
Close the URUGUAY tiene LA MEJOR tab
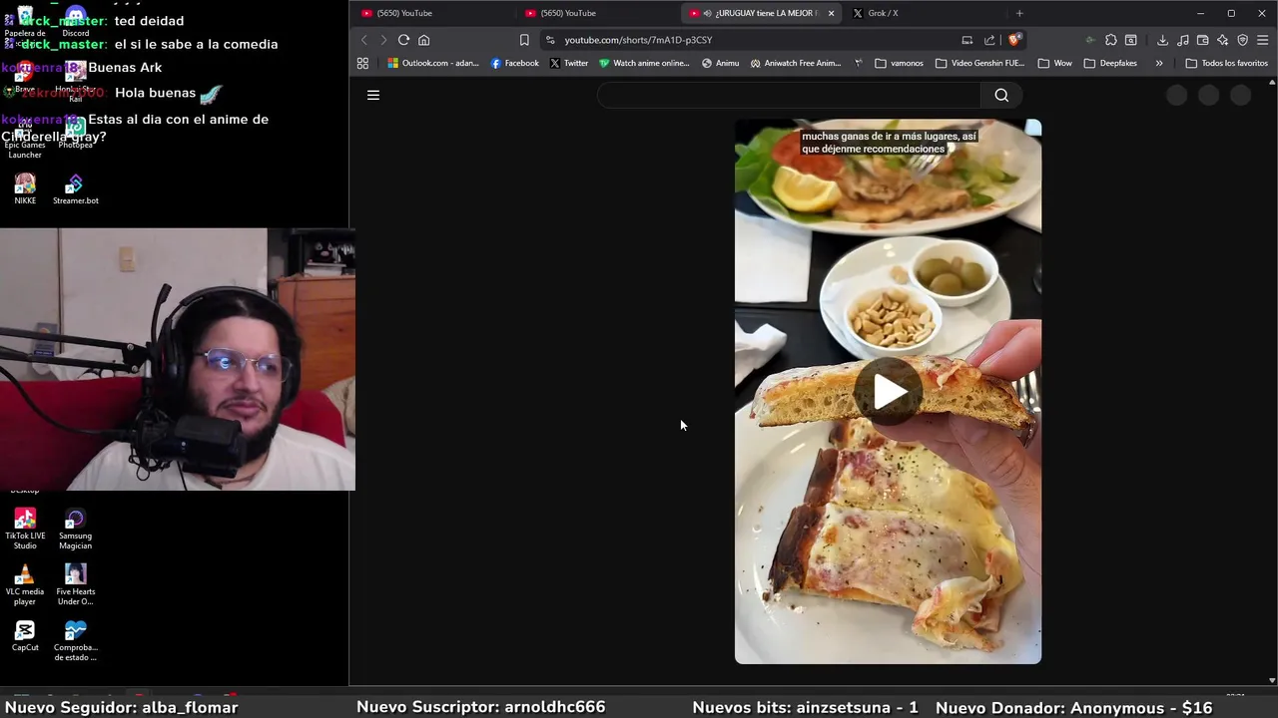(831, 13)
